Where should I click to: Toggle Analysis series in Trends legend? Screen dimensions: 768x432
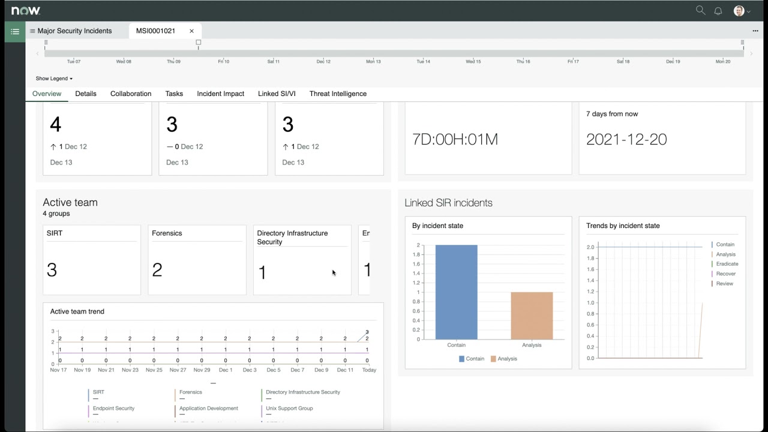tap(724, 254)
